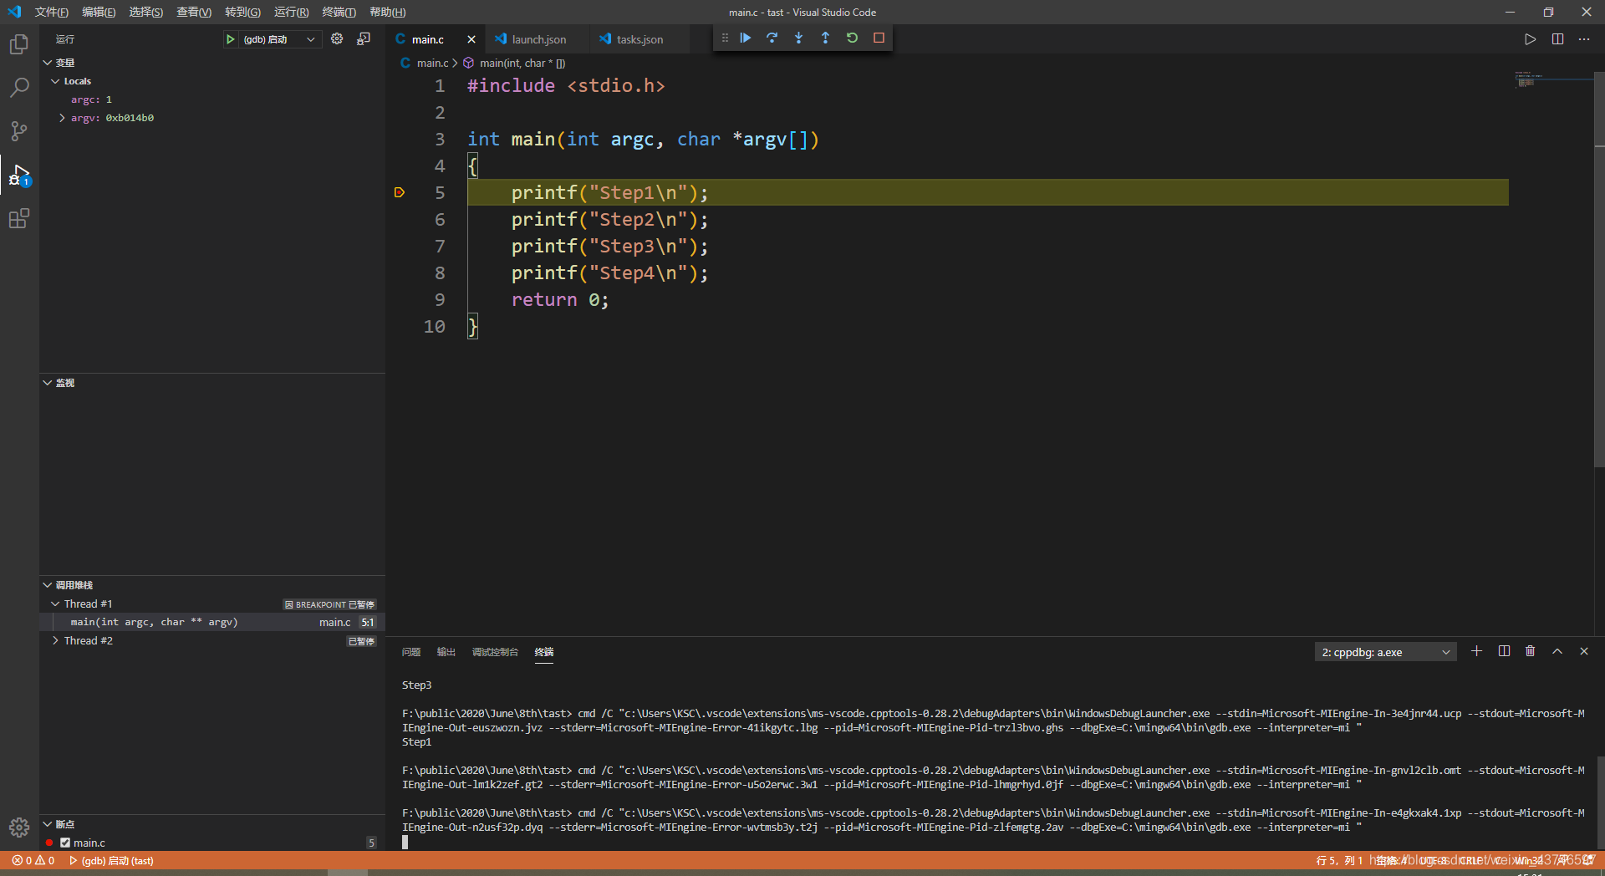Click the 'return 0;' code line

(x=560, y=299)
